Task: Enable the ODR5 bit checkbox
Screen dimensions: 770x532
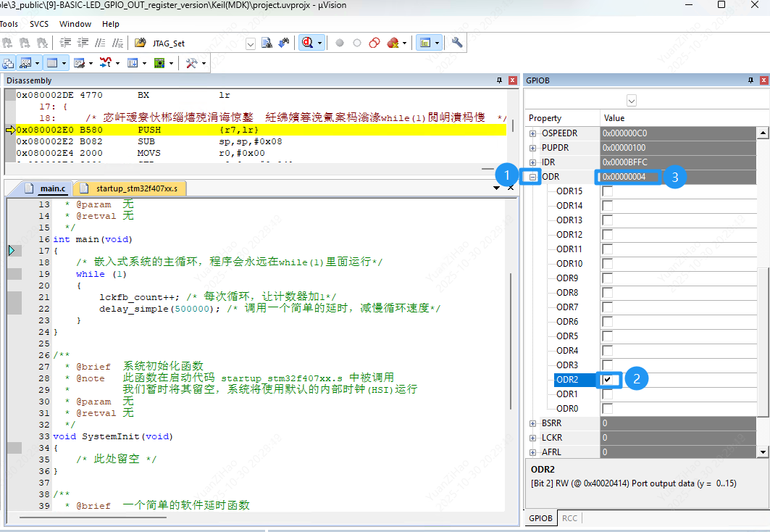Action: [x=607, y=336]
